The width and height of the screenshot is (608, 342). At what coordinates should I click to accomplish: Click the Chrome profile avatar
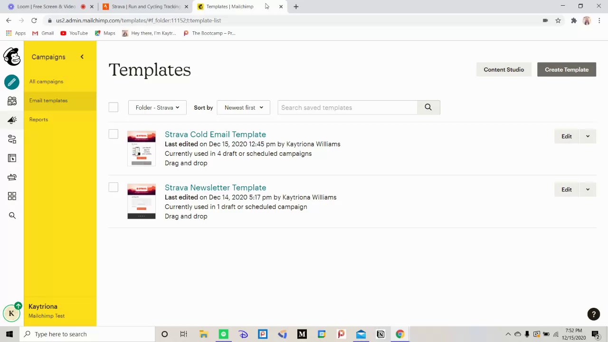point(587,20)
